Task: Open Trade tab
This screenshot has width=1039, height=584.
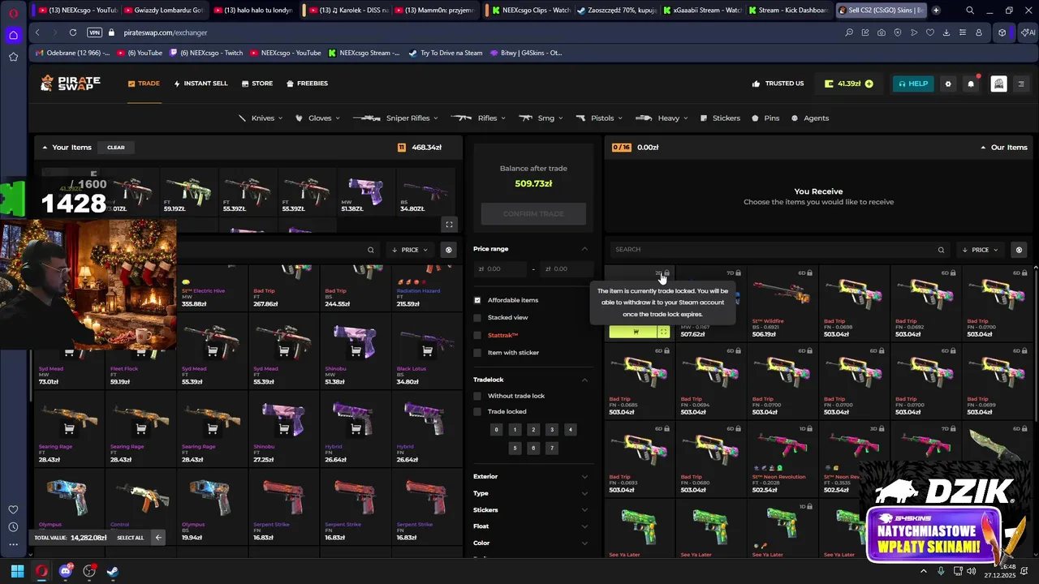Action: 144,84
